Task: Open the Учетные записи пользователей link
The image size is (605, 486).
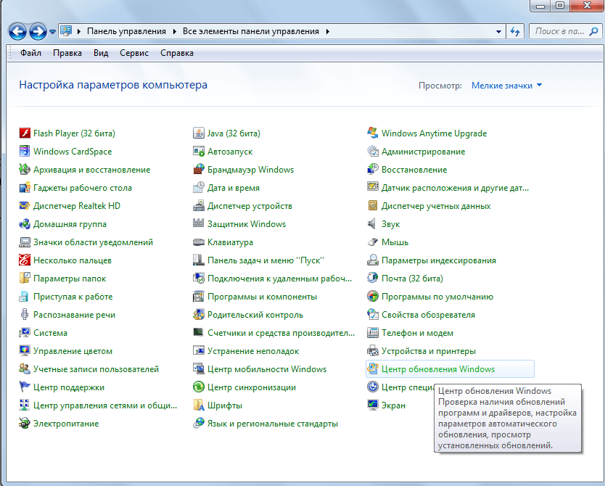Action: [96, 369]
